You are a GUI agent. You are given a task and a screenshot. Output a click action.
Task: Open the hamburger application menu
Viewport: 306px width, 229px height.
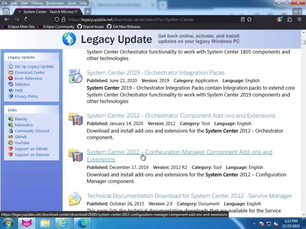(299, 19)
